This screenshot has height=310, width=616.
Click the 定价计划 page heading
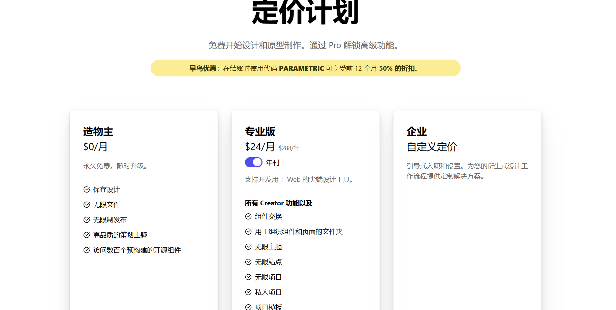tap(305, 12)
